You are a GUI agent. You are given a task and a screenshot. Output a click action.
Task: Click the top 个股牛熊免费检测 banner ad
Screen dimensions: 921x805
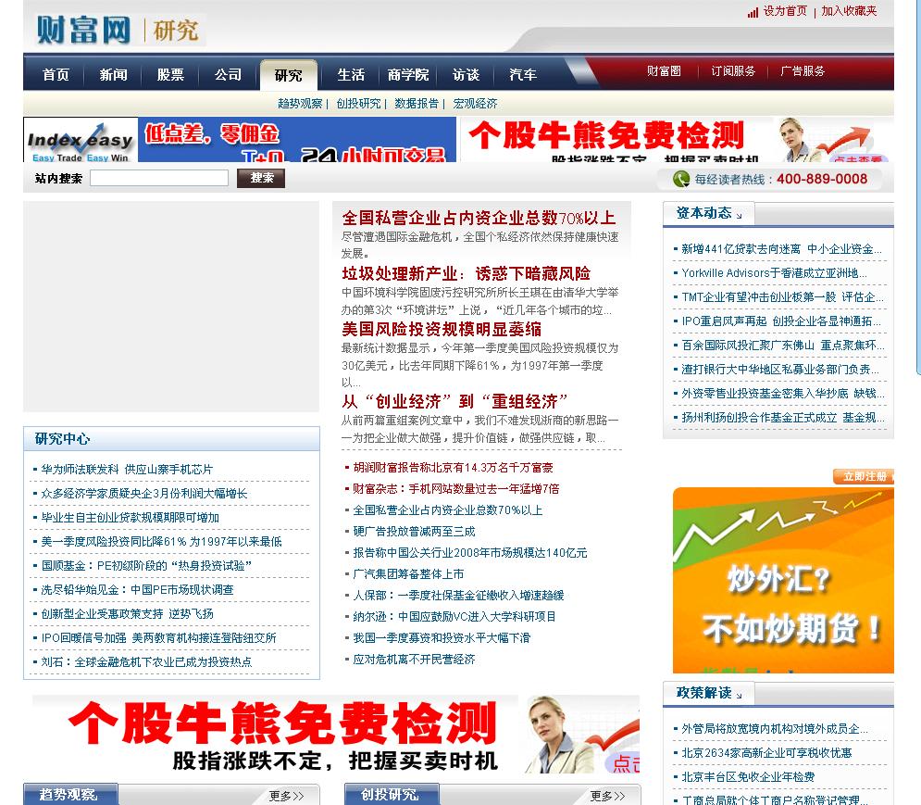coord(677,139)
